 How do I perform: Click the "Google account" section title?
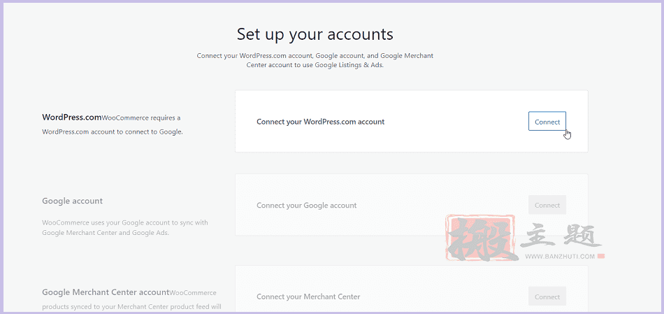73,201
